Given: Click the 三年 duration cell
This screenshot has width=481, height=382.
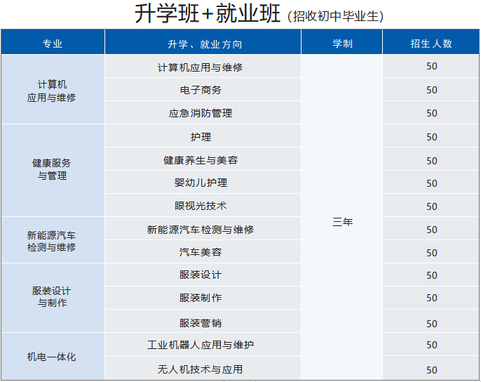Looking at the screenshot, I should click(342, 222).
